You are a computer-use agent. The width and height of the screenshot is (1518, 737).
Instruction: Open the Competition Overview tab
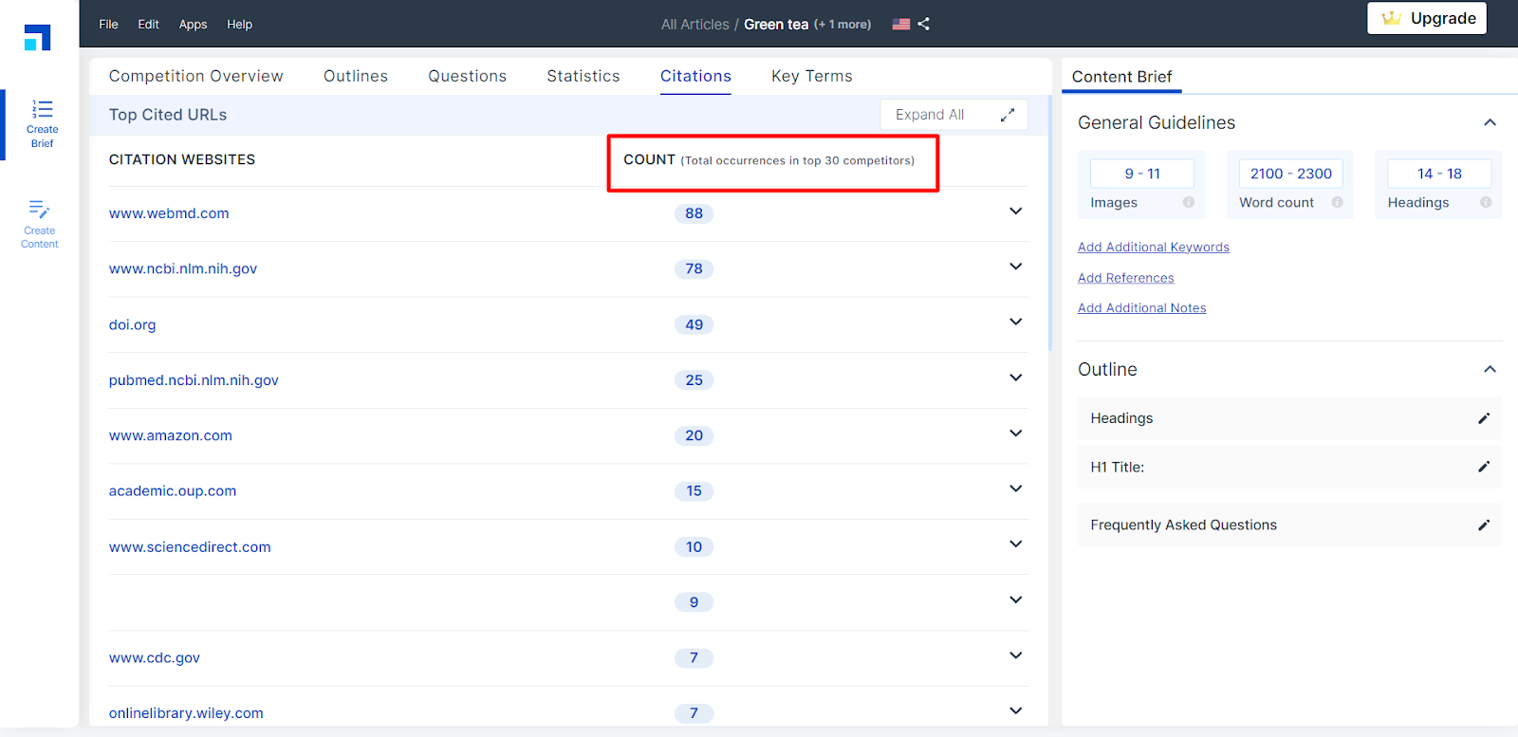(195, 76)
